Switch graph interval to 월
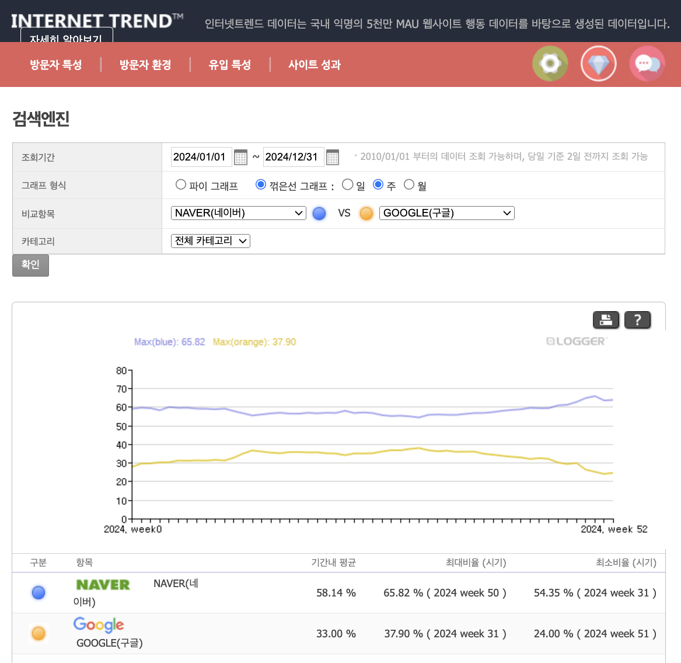The height and width of the screenshot is (663, 681). [409, 184]
